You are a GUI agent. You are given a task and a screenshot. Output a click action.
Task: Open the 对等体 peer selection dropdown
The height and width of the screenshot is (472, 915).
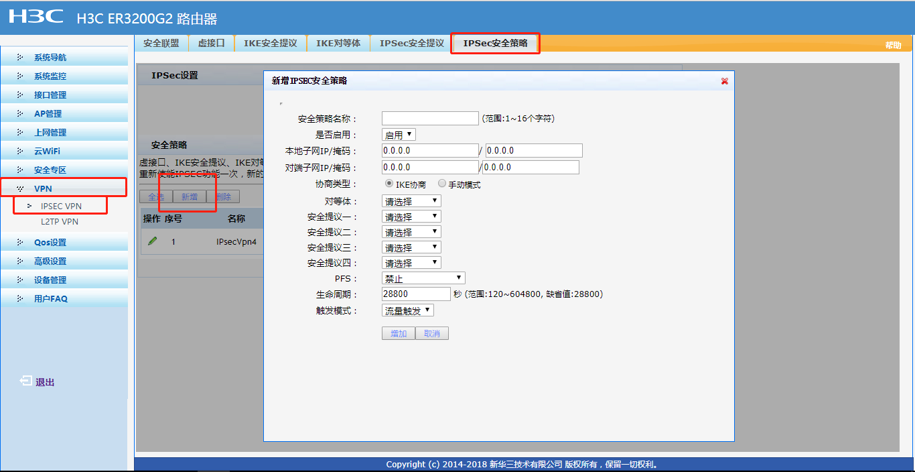pyautogui.click(x=411, y=200)
